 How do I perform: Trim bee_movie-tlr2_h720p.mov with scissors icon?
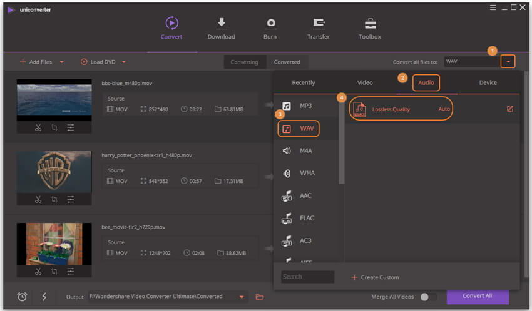38,271
